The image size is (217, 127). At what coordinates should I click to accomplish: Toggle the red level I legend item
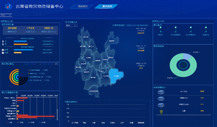pos(9,123)
